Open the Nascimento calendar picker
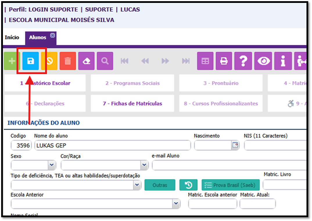 (x=235, y=145)
